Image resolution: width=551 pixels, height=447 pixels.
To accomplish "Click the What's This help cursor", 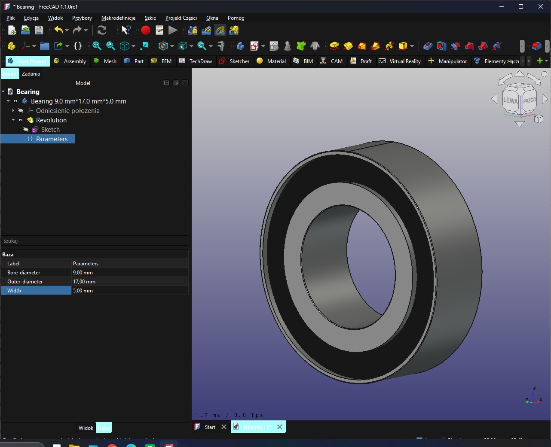I will click(x=126, y=30).
